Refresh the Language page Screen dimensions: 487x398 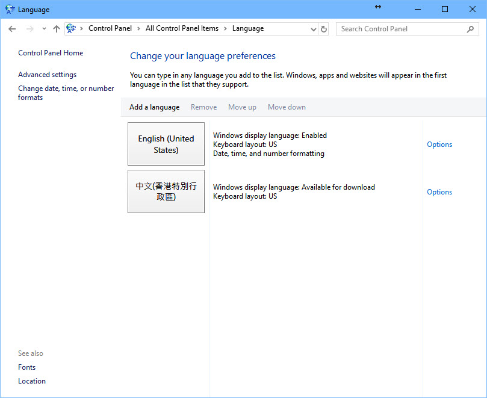pos(324,30)
